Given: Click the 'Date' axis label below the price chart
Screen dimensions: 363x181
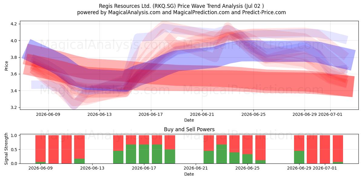Looking at the screenshot, I should coord(189,120).
